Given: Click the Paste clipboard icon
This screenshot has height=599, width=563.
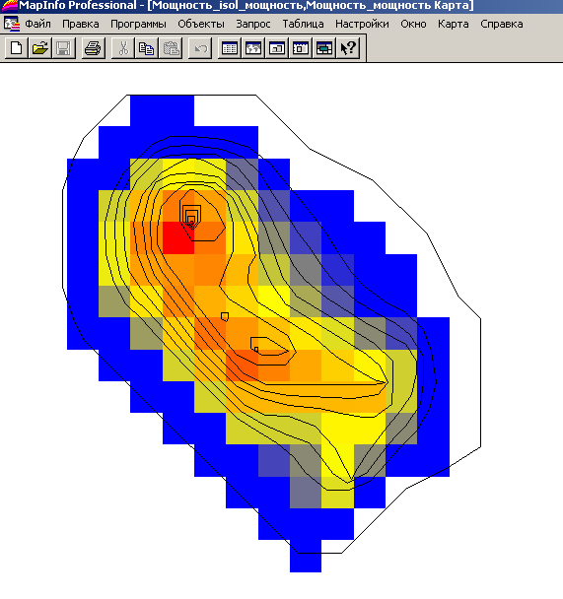Looking at the screenshot, I should click(171, 48).
